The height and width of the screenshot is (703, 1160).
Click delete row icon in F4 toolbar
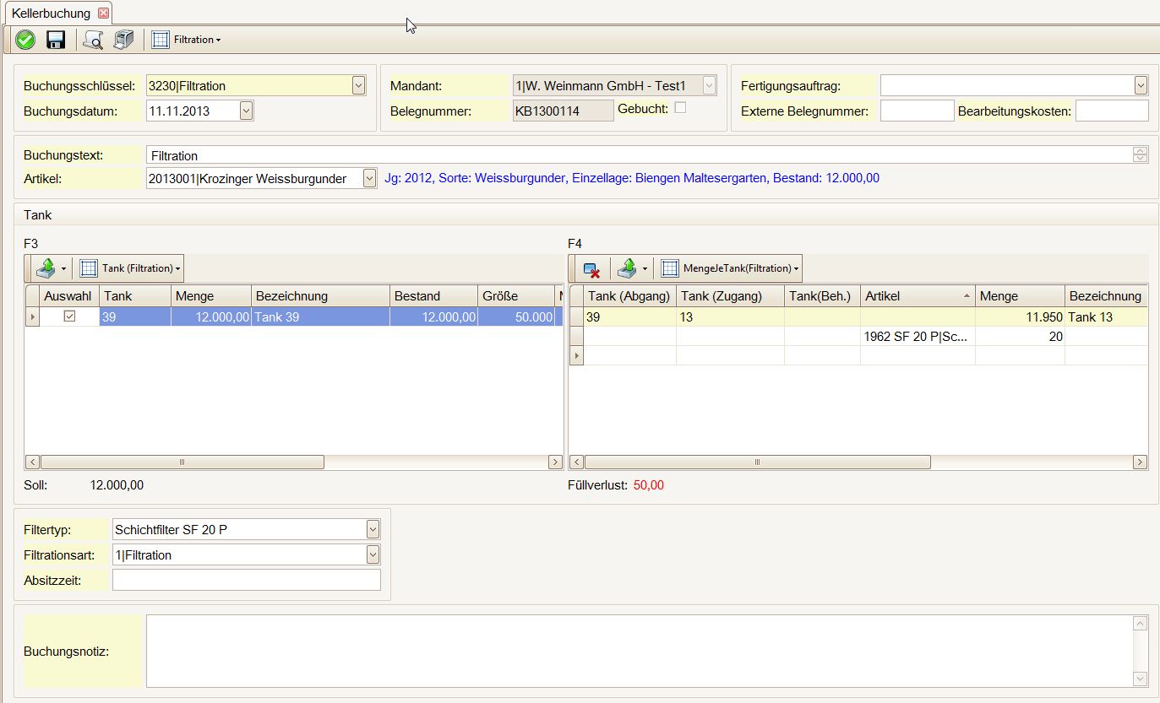591,268
